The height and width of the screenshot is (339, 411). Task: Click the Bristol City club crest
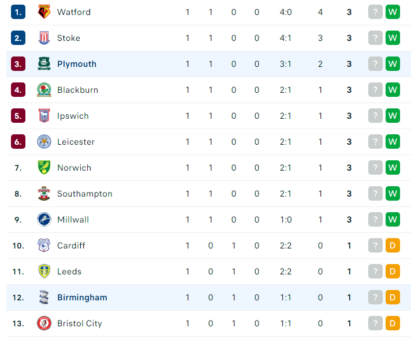pos(44,323)
